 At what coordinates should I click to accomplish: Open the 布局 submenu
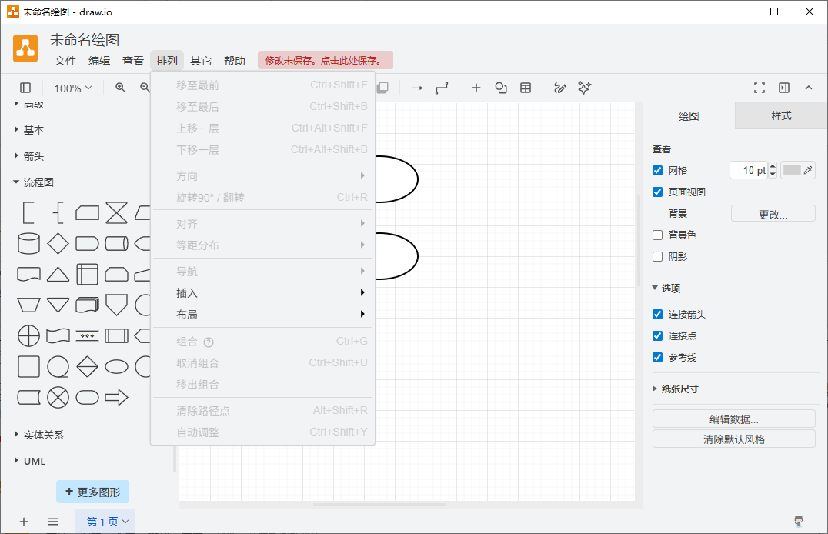pyautogui.click(x=262, y=314)
